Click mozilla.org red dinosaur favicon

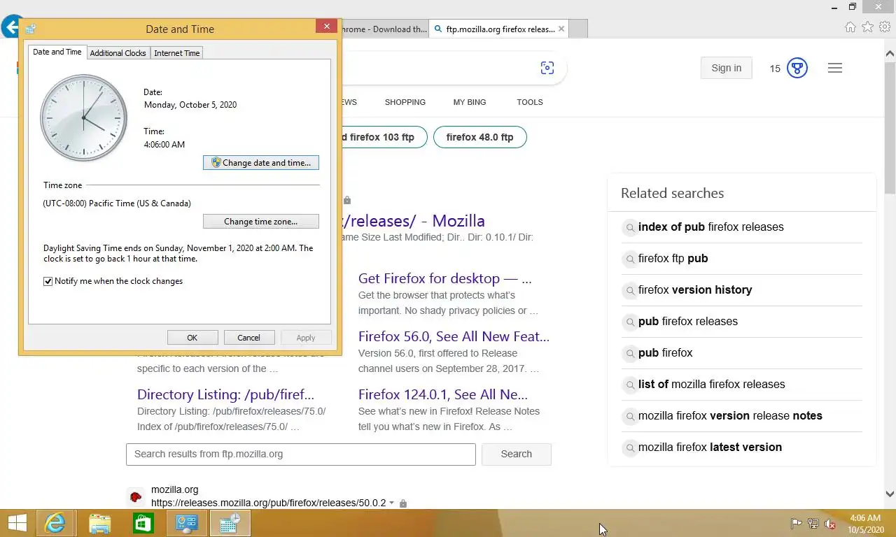tap(136, 497)
